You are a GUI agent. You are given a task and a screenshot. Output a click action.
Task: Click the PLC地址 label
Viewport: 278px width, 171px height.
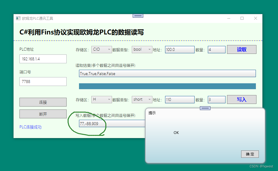pos(27,49)
